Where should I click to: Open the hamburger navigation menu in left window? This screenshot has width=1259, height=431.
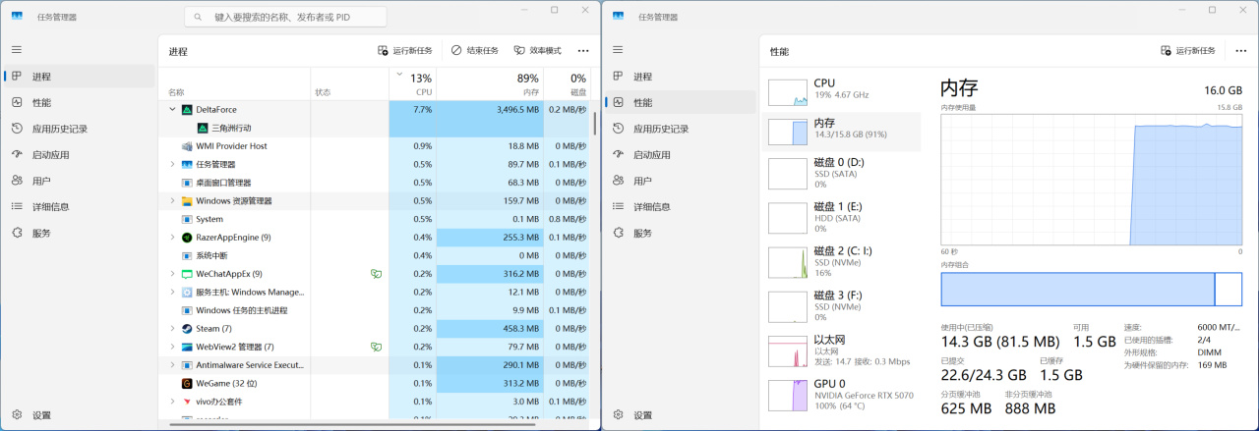click(17, 49)
